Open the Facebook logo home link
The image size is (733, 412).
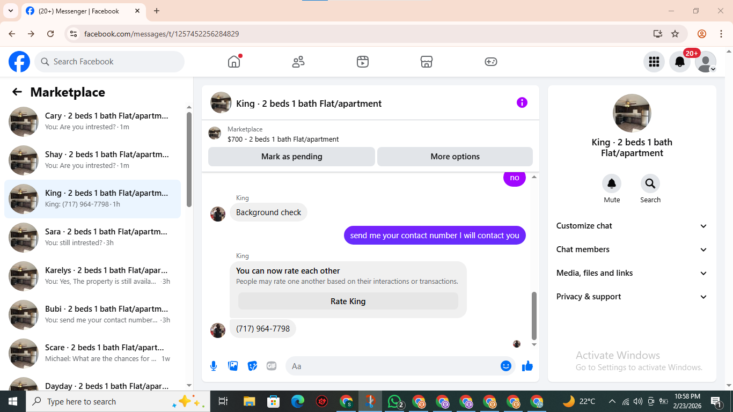point(19,62)
